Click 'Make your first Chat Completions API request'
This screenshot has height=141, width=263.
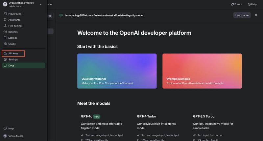coord(108,83)
